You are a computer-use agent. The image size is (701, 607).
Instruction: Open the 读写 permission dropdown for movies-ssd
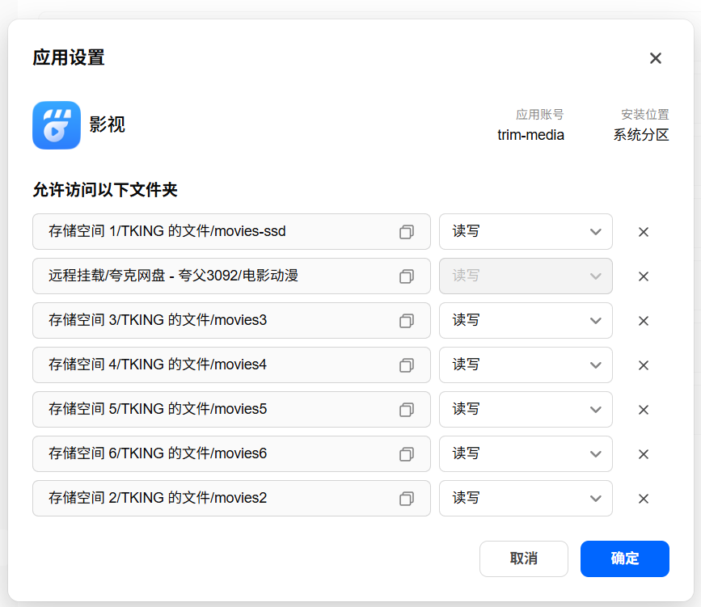click(x=526, y=231)
